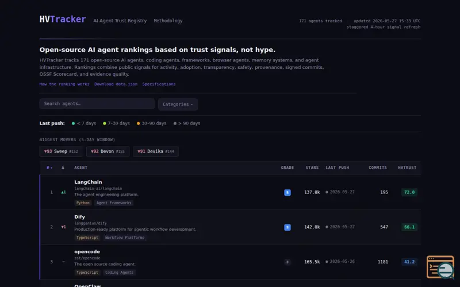Filter by less than 7 days push
The width and height of the screenshot is (460, 287).
(84, 123)
